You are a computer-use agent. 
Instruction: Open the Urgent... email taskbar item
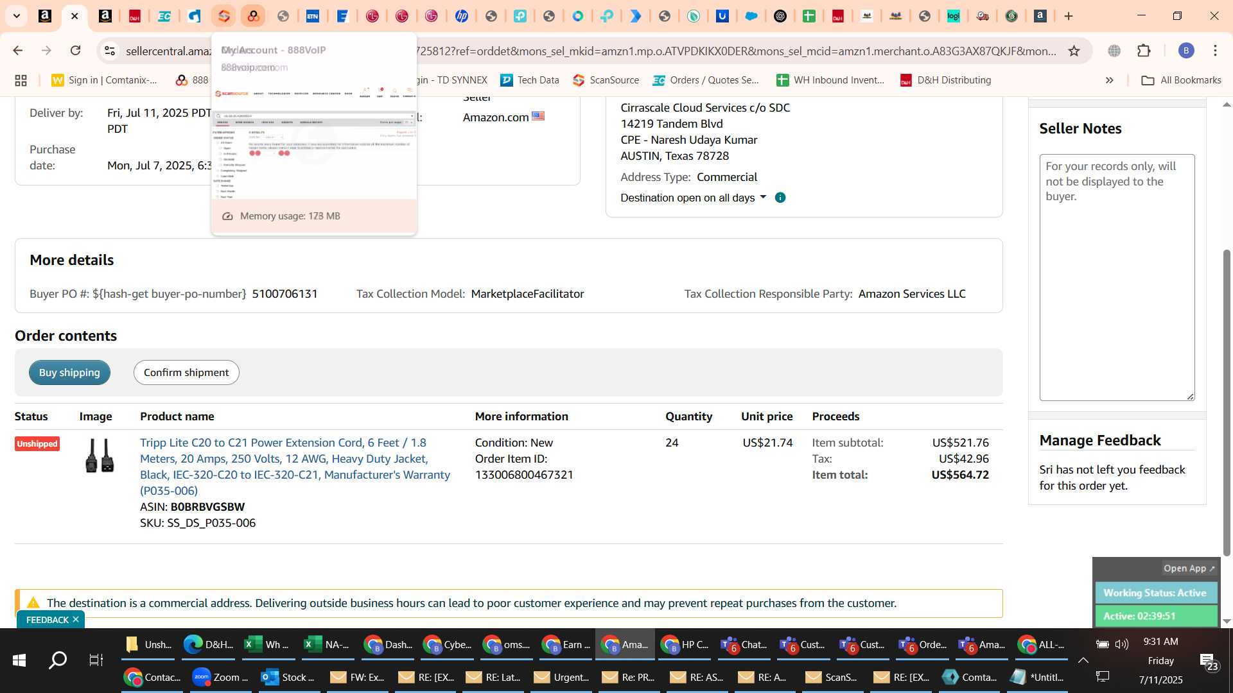(x=561, y=678)
